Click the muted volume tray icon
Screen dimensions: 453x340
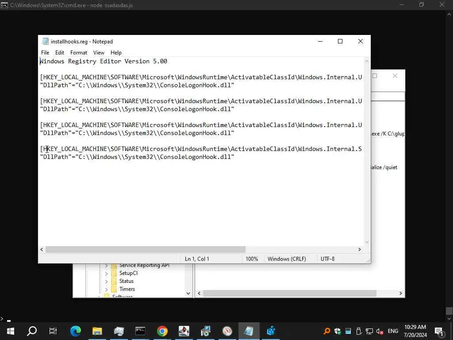[x=380, y=331]
